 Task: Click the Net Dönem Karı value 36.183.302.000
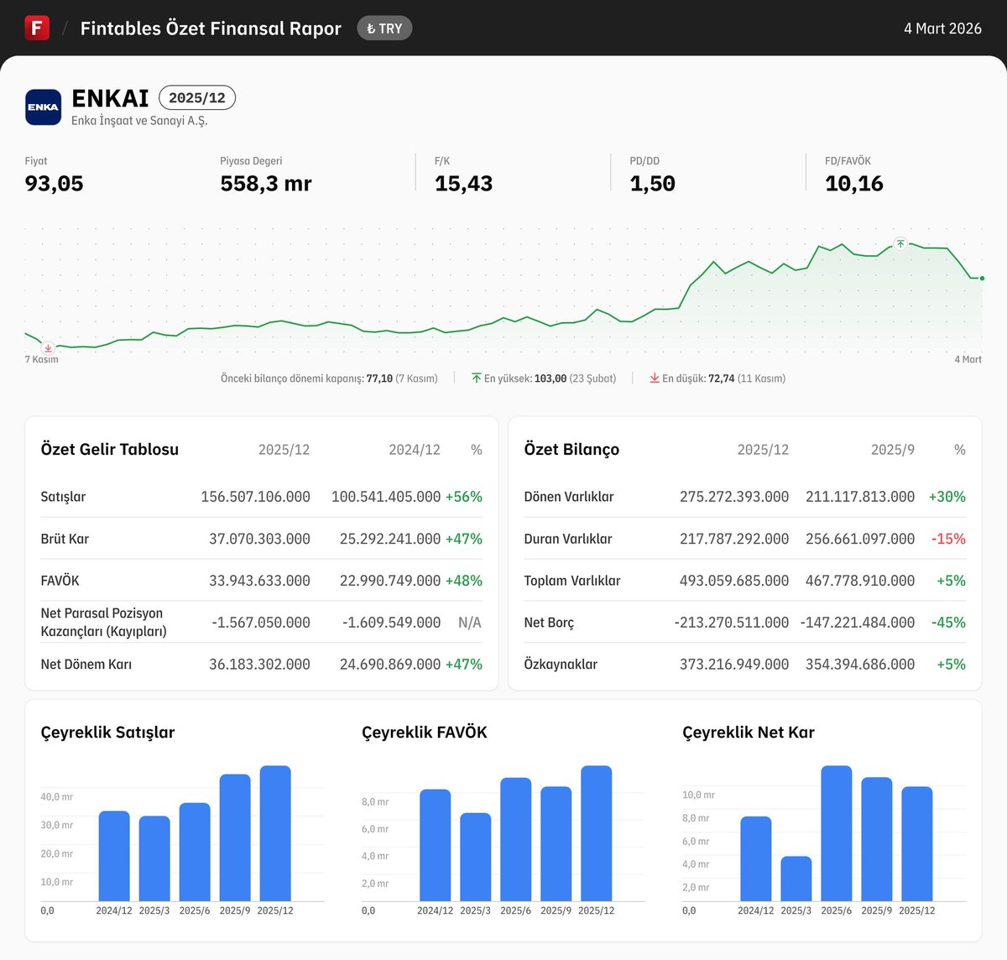click(259, 665)
